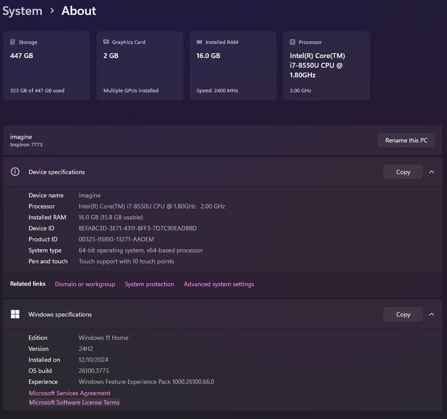Open the Storage card showing 447 GB
Viewport: 447px width, 419px height.
[47, 66]
